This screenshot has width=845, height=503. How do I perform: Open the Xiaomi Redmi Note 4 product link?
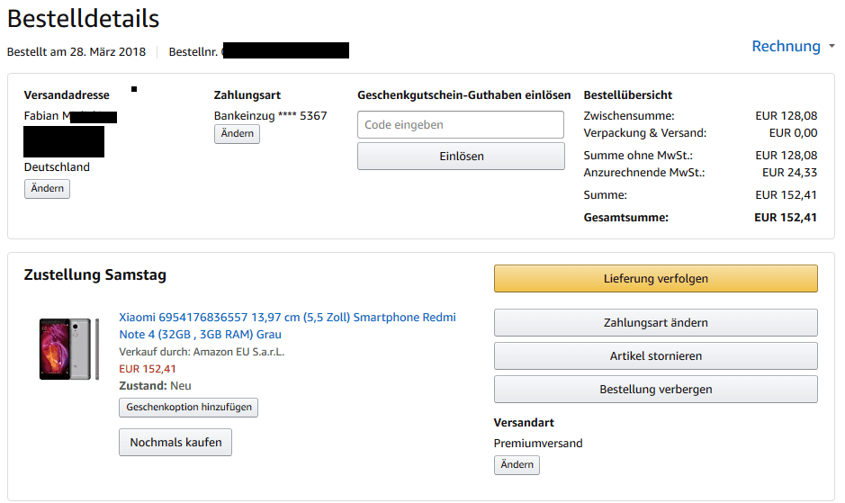[287, 326]
